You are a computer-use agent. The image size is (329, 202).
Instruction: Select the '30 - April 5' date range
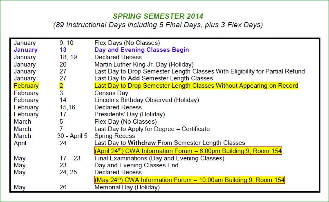point(73,136)
